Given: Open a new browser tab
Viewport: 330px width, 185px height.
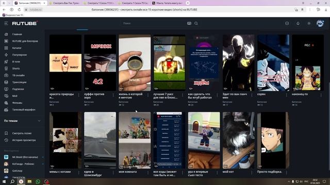Looking at the screenshot, I should click(x=188, y=3).
